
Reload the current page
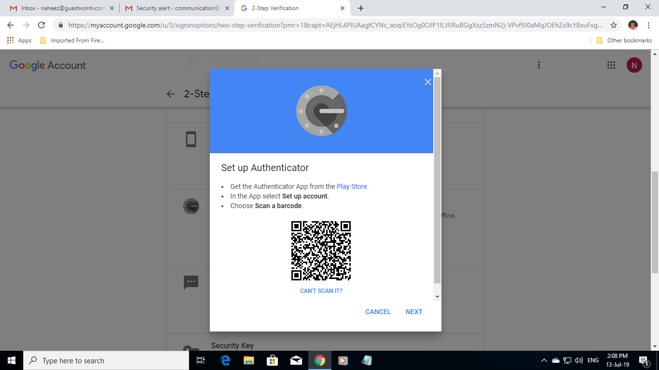point(41,25)
